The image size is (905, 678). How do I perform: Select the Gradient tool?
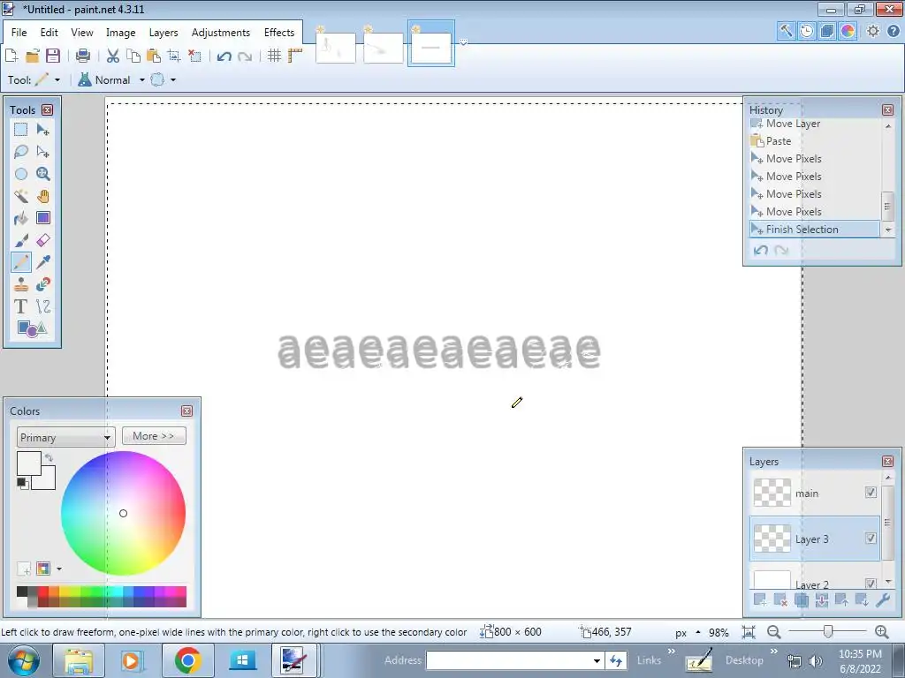43,218
